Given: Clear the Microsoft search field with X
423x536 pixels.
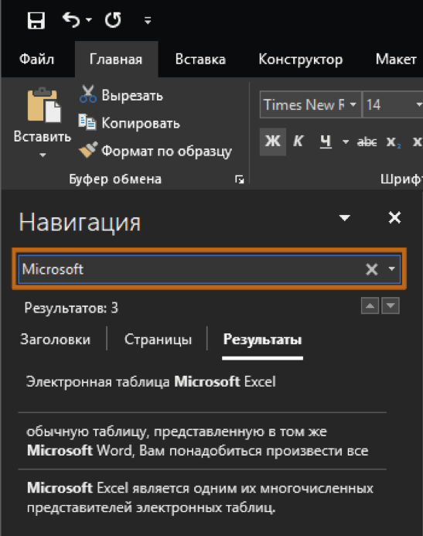Looking at the screenshot, I should point(372,269).
